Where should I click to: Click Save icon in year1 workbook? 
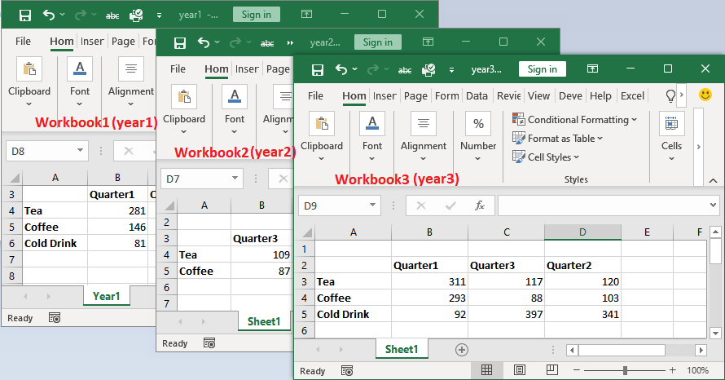tap(25, 15)
